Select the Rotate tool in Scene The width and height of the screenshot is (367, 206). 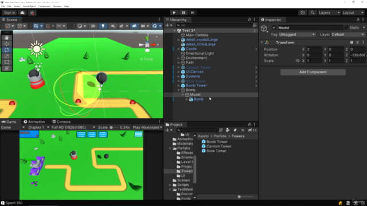[x=6, y=50]
